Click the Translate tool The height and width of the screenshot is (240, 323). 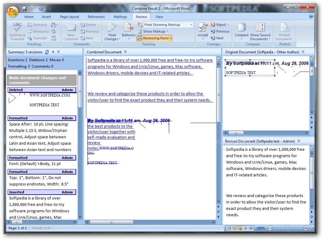(x=37, y=38)
